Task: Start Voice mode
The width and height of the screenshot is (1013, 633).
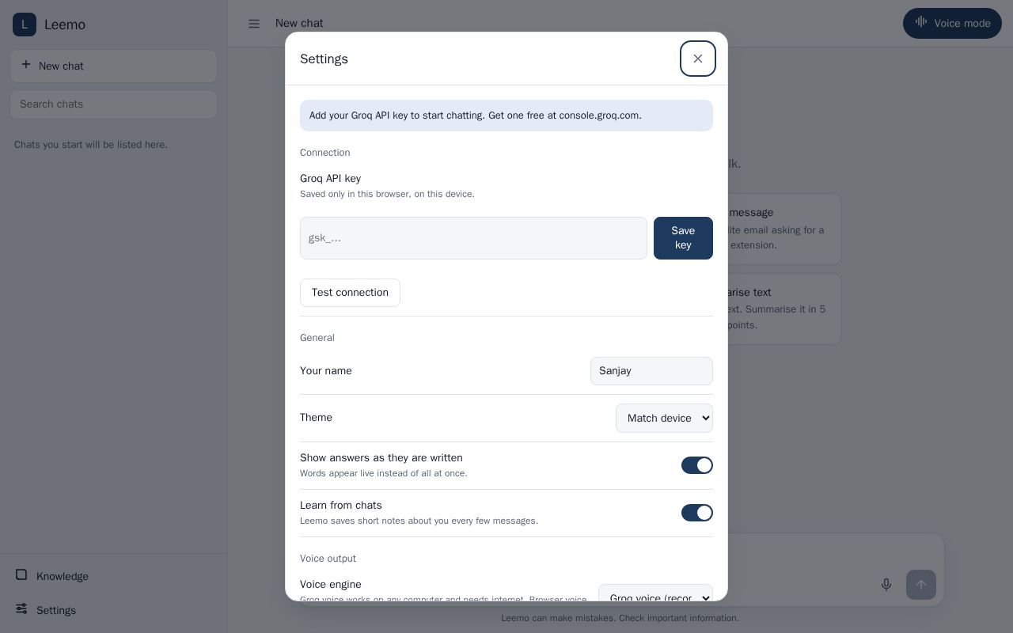Action: [x=952, y=23]
